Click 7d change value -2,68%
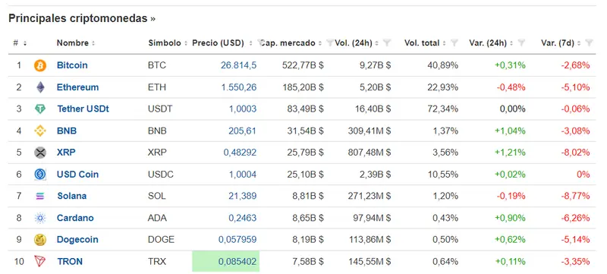 coord(576,65)
